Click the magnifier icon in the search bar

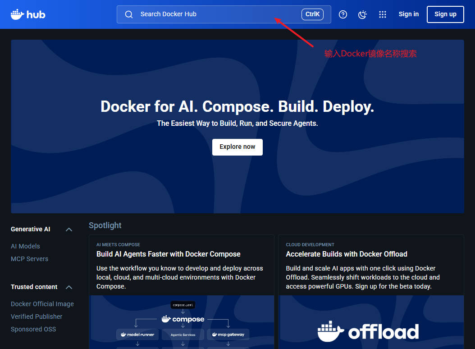[128, 14]
